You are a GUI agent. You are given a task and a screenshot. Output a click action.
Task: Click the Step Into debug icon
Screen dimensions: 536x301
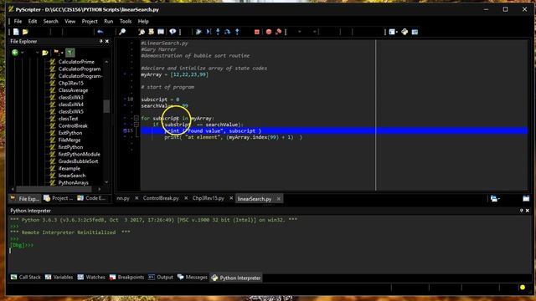218,32
